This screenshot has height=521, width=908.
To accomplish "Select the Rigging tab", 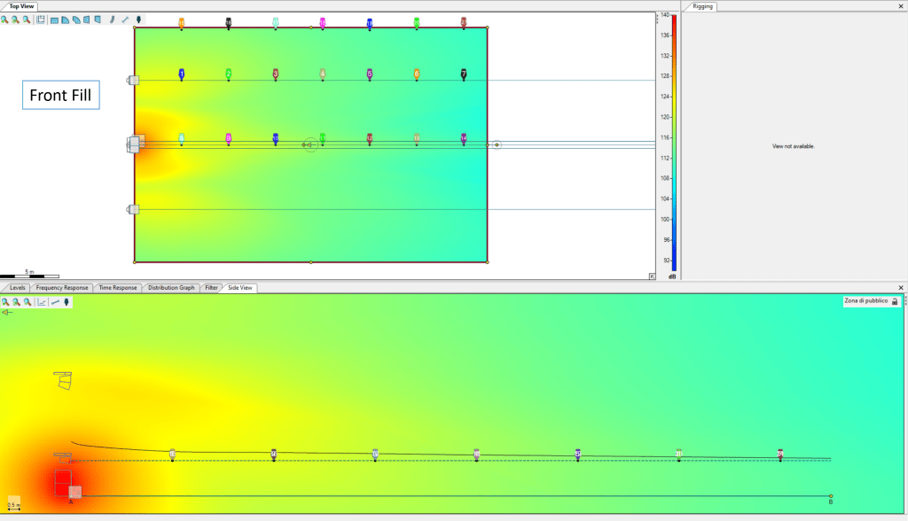I will 703,6.
